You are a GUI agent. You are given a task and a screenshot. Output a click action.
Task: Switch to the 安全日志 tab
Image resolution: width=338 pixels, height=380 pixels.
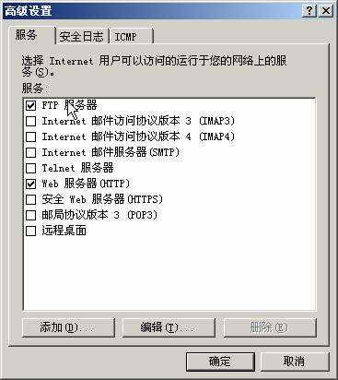point(81,37)
